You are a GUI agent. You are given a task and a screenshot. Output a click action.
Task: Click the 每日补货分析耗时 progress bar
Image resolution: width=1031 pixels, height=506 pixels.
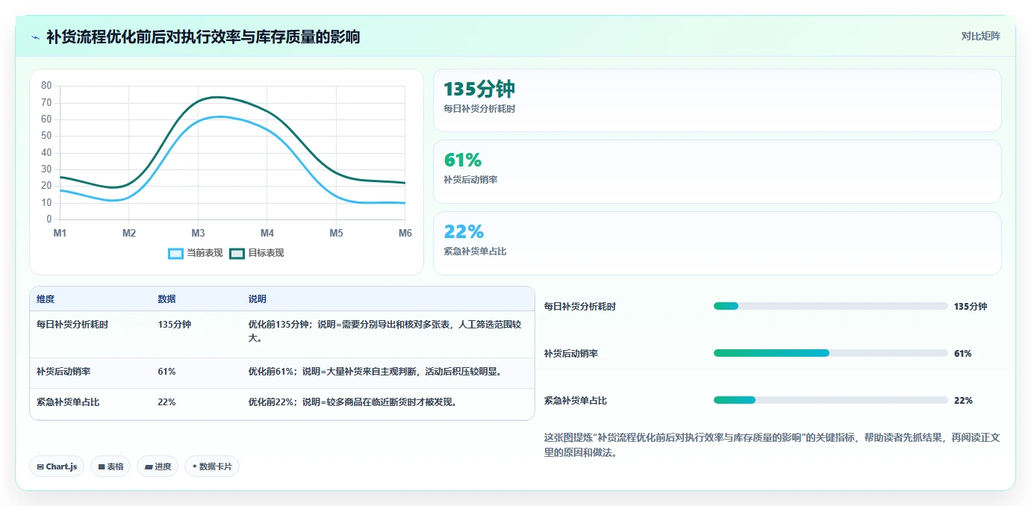830,306
